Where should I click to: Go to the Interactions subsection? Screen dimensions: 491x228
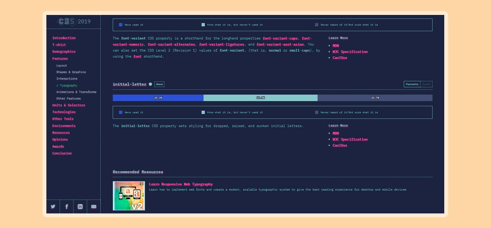click(x=67, y=79)
